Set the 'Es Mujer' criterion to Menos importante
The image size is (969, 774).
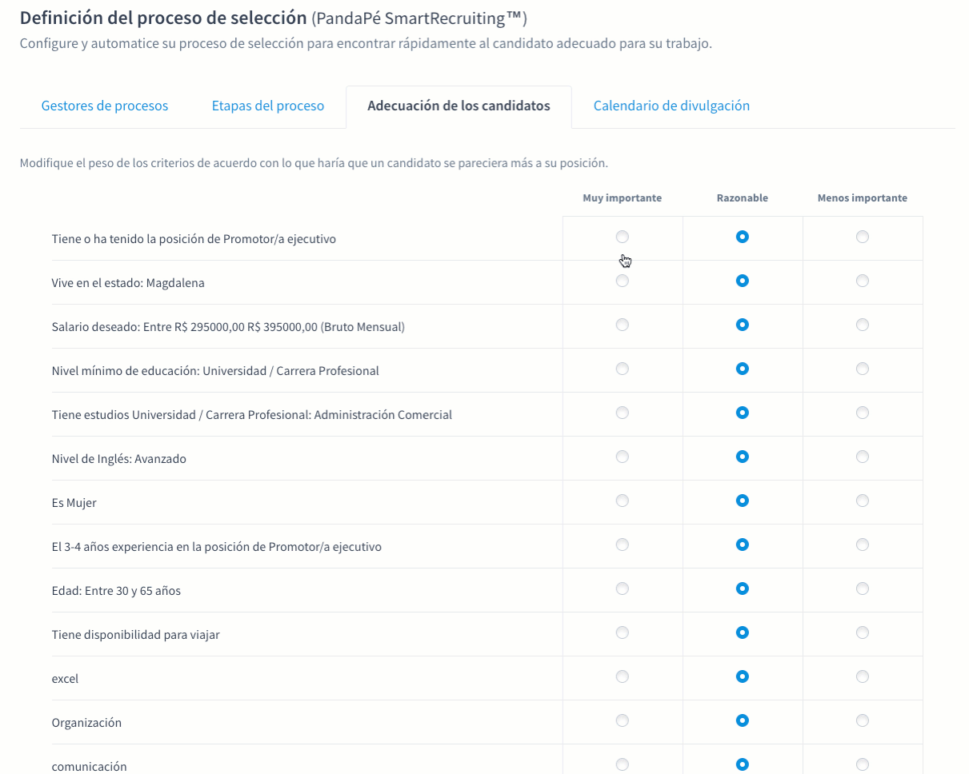click(x=863, y=501)
